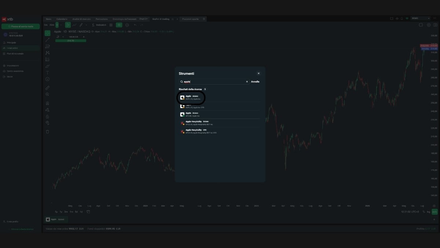Viewport: 440px width, 248px height.
Task: Select the 5y range
Action: tap(56, 212)
